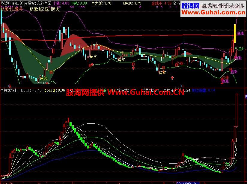
Task: Click the blue 0.14 indicator value
Action: pyautogui.click(x=211, y=90)
